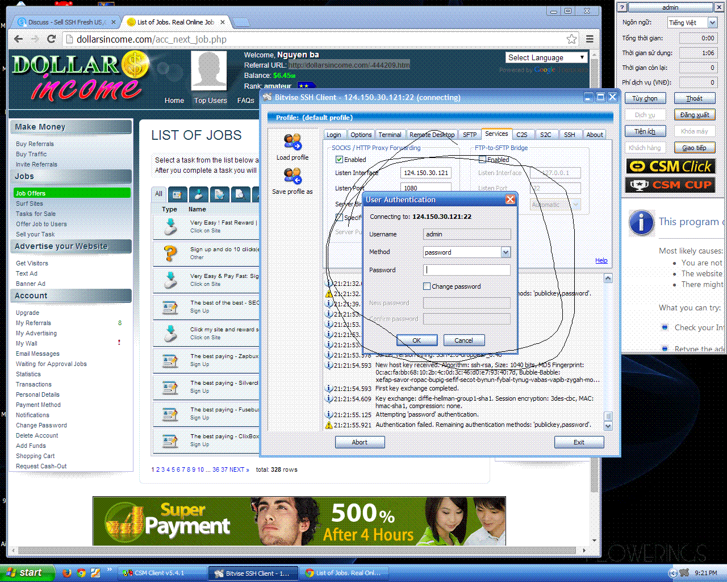Image resolution: width=727 pixels, height=582 pixels.
Task: Click OK in the User Authentication dialog
Action: pos(417,340)
